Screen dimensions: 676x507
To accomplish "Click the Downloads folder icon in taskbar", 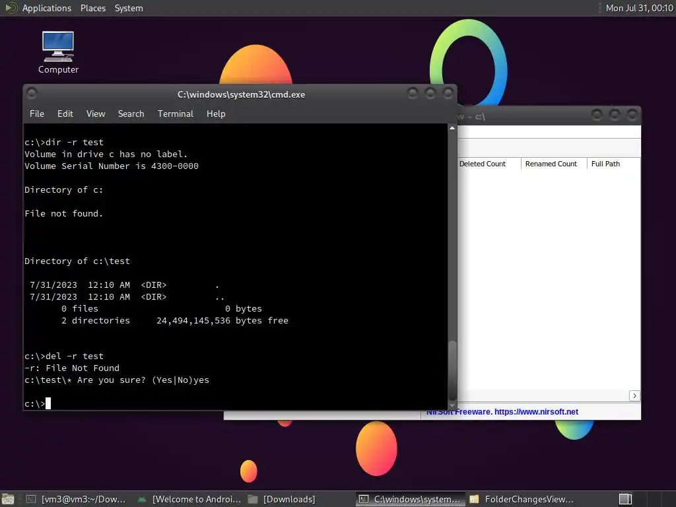I will (253, 499).
